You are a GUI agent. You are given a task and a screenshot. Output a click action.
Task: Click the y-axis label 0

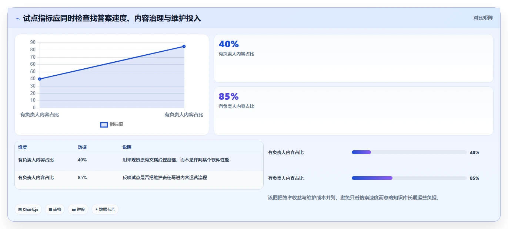coord(34,108)
